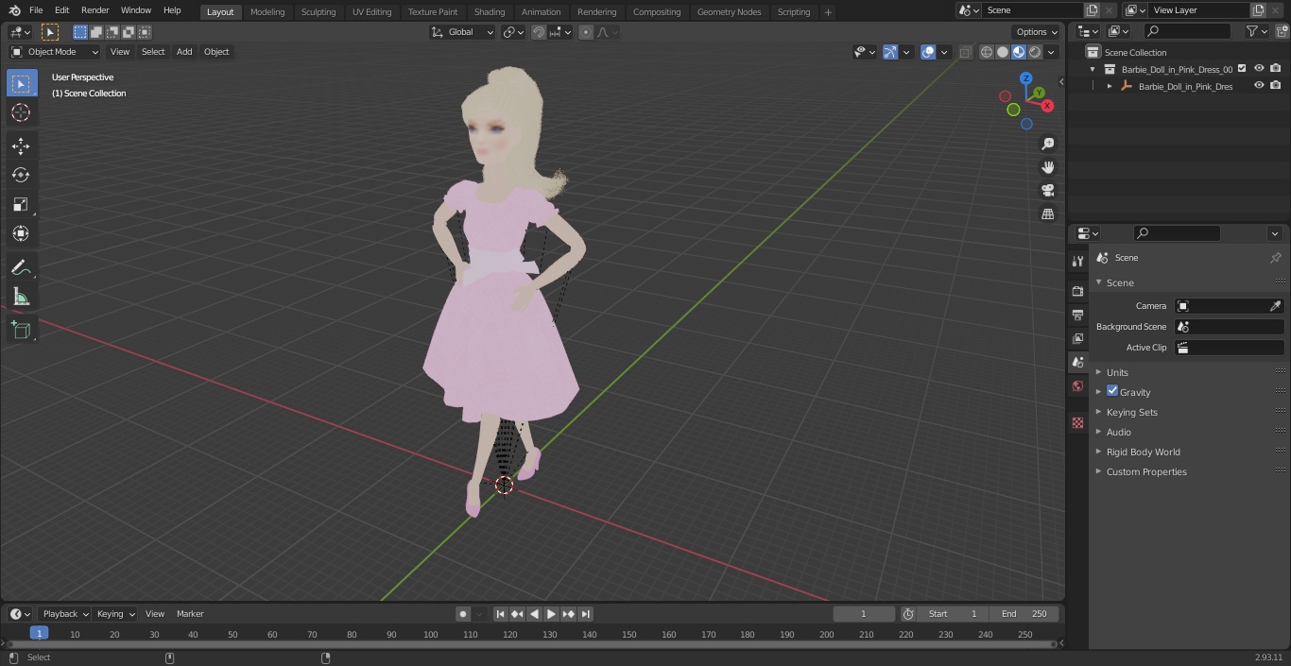Hide Barbie_Doll_in_Pink_Dres object eye icon
The height and width of the screenshot is (666, 1291).
(x=1259, y=86)
